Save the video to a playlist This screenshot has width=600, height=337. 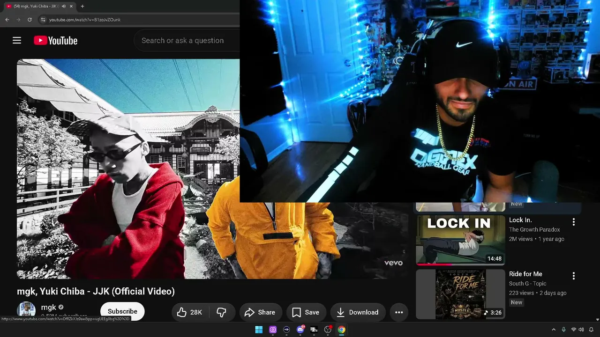tap(306, 312)
